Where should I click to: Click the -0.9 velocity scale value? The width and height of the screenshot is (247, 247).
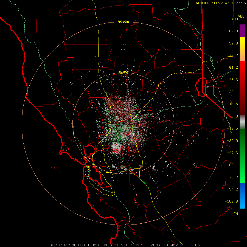[x=234, y=116]
